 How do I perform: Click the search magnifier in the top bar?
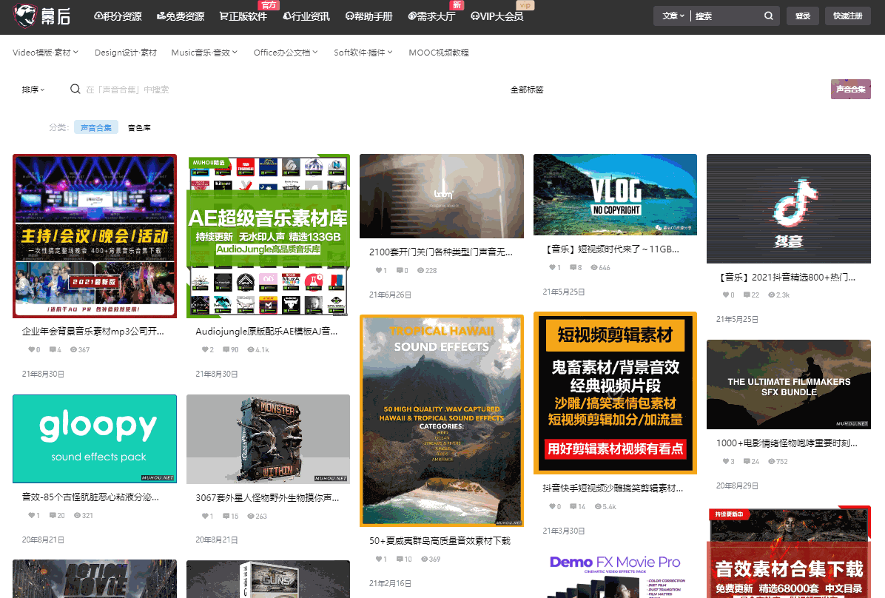768,15
